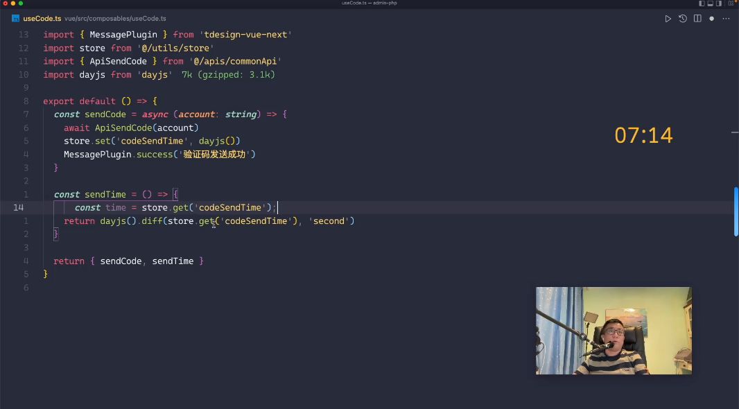Image resolution: width=739 pixels, height=409 pixels.
Task: Click the 验证码发送成功 message string
Action: pyautogui.click(x=214, y=154)
